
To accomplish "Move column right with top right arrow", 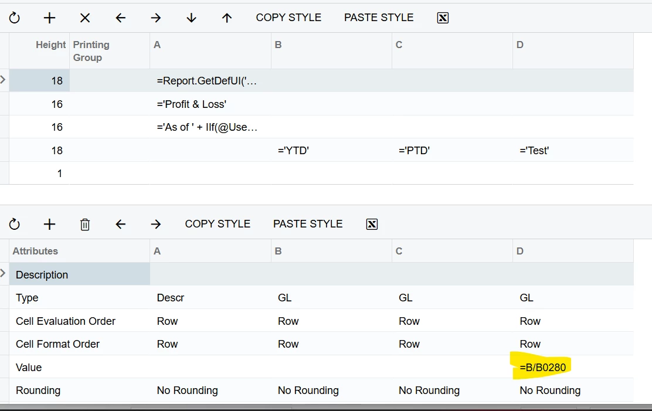I will click(156, 18).
